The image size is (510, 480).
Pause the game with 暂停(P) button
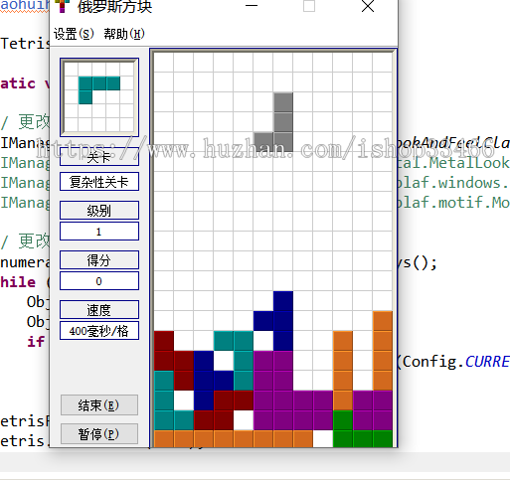pyautogui.click(x=99, y=434)
